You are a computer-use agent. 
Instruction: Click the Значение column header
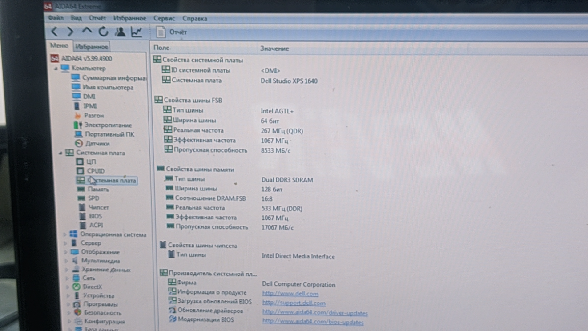click(x=274, y=48)
